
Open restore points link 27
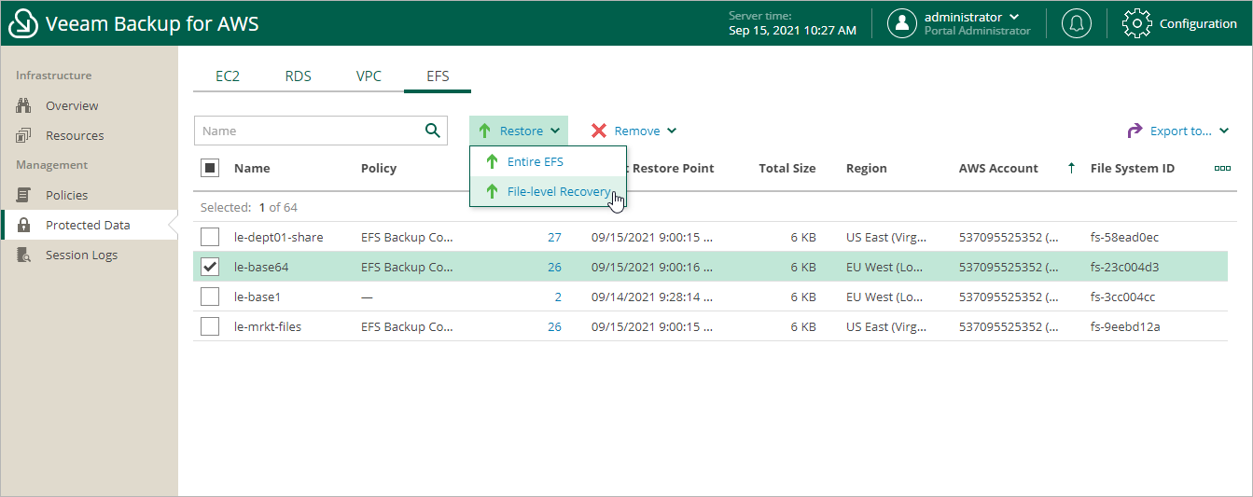554,237
